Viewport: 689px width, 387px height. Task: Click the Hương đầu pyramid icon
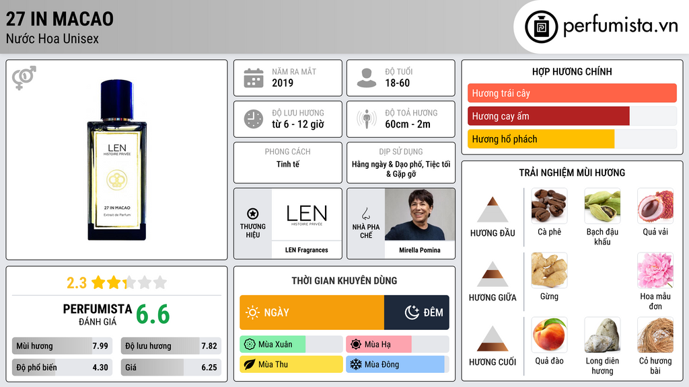pos(493,210)
